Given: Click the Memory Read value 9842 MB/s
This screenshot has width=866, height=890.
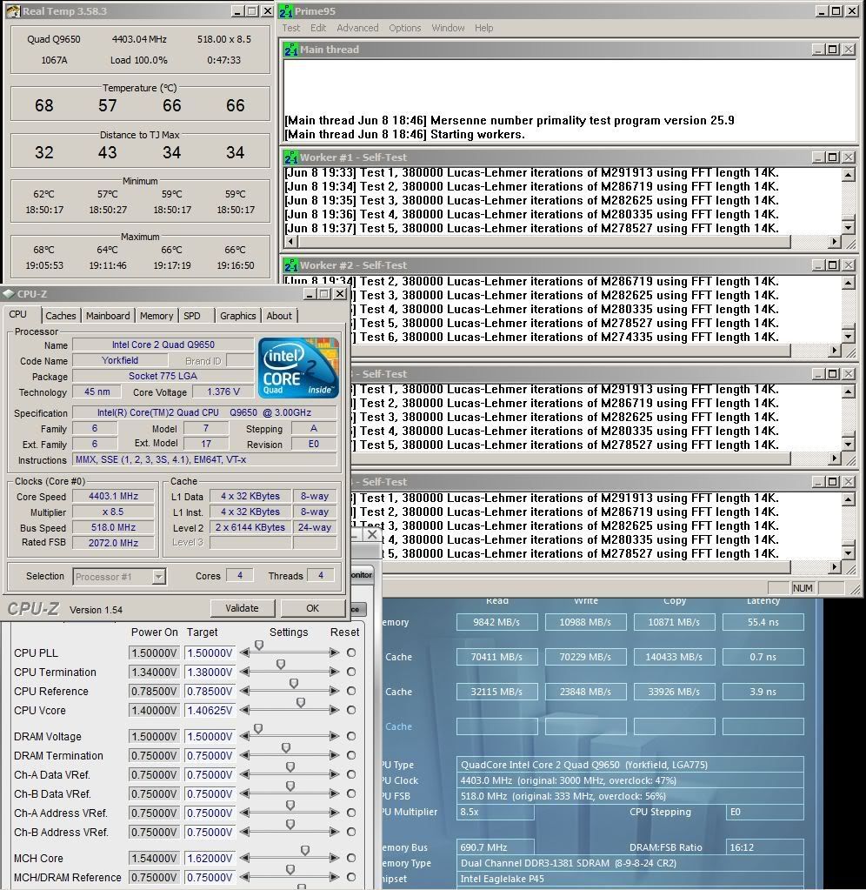Looking at the screenshot, I should [x=496, y=622].
